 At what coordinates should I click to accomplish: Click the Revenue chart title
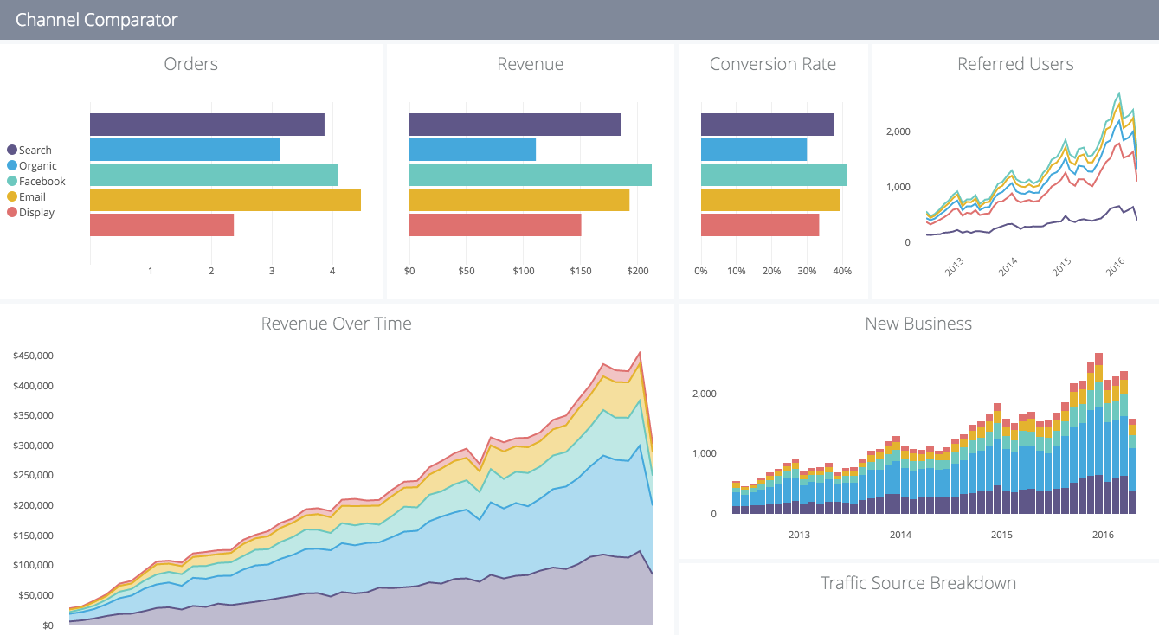(x=530, y=64)
